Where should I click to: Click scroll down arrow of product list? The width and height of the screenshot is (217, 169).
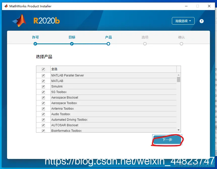[x=178, y=130]
